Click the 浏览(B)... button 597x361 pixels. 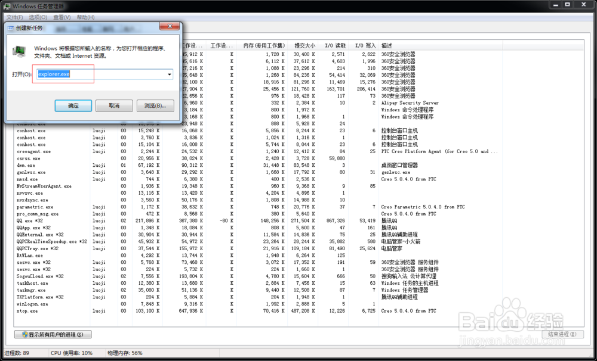click(x=155, y=105)
